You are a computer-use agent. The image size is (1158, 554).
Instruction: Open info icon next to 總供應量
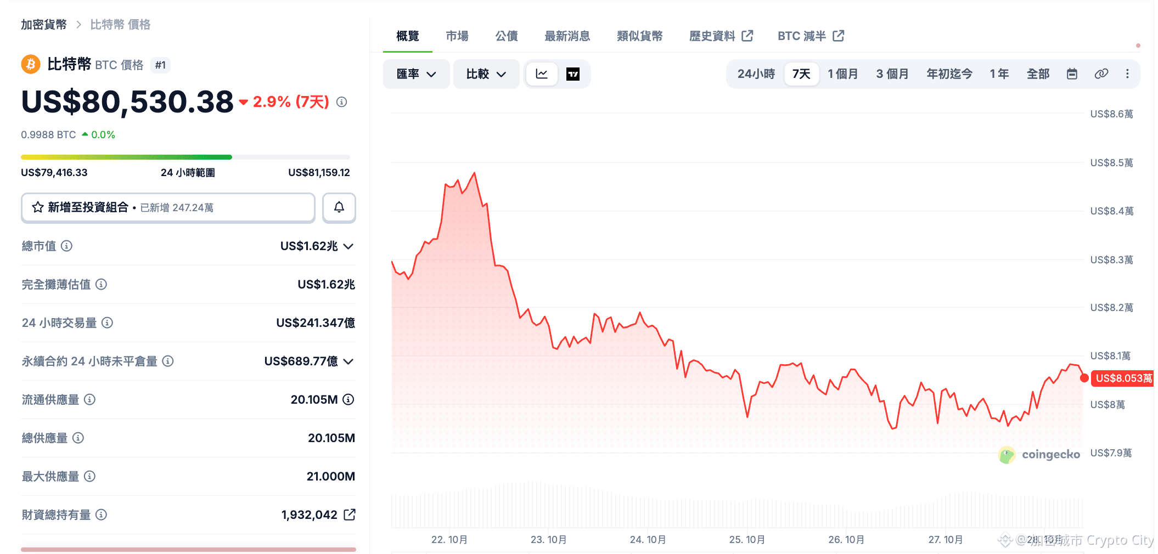(78, 438)
